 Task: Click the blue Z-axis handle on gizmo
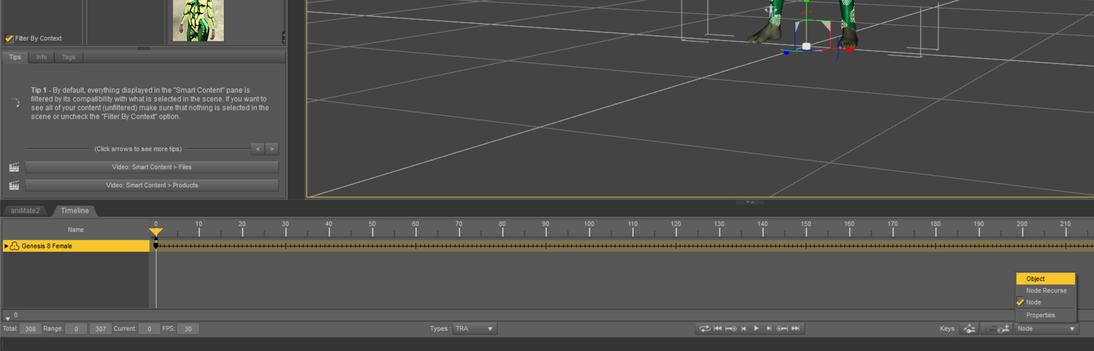click(x=786, y=53)
